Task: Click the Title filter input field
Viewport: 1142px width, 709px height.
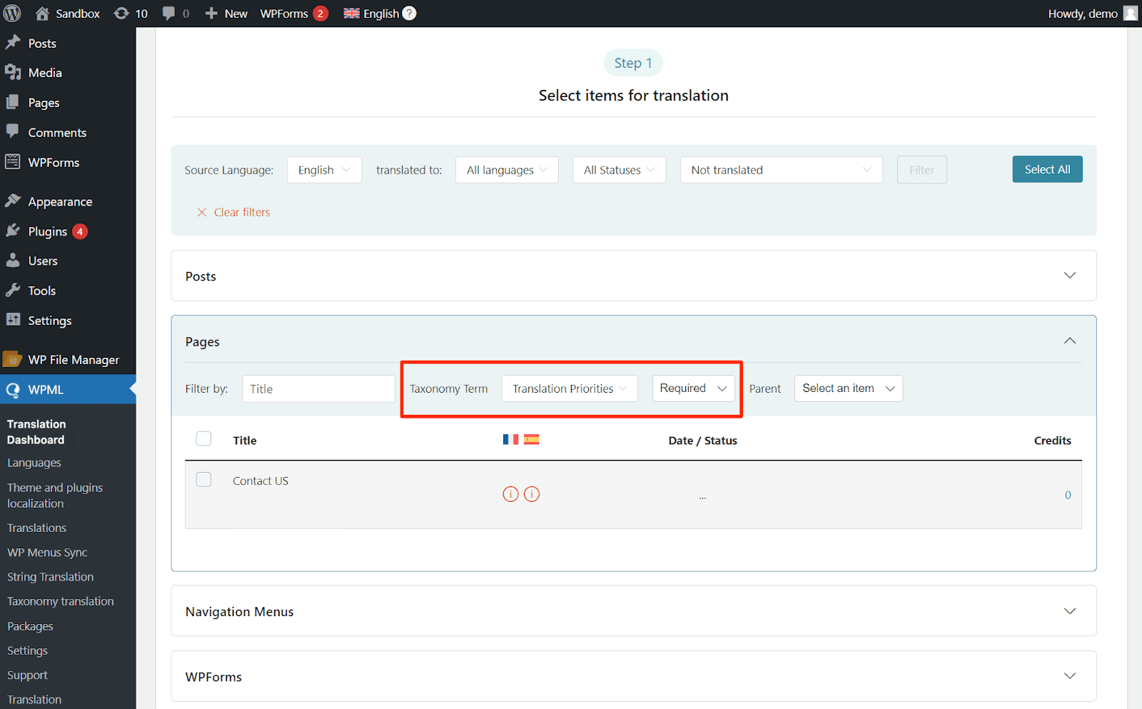Action: point(318,388)
